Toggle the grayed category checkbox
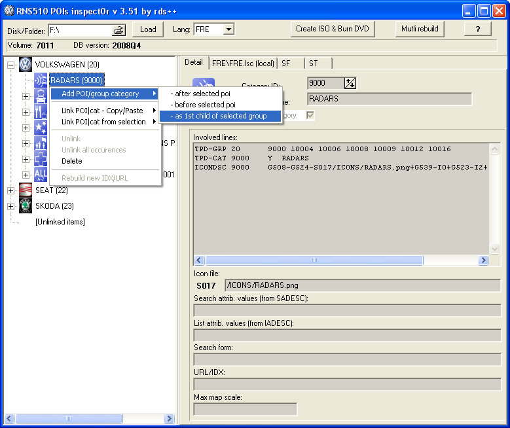Image resolution: width=510 pixels, height=428 pixels. click(x=311, y=115)
